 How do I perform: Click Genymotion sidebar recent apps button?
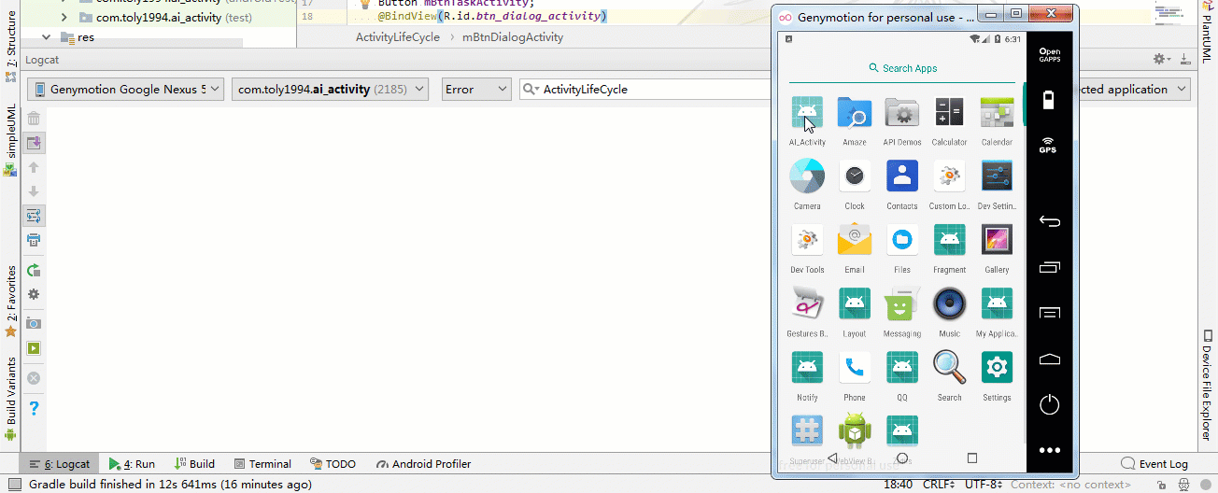pos(1049,267)
